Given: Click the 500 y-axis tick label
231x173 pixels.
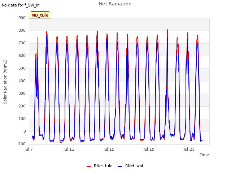Looking at the screenshot, I should pos(22,68).
